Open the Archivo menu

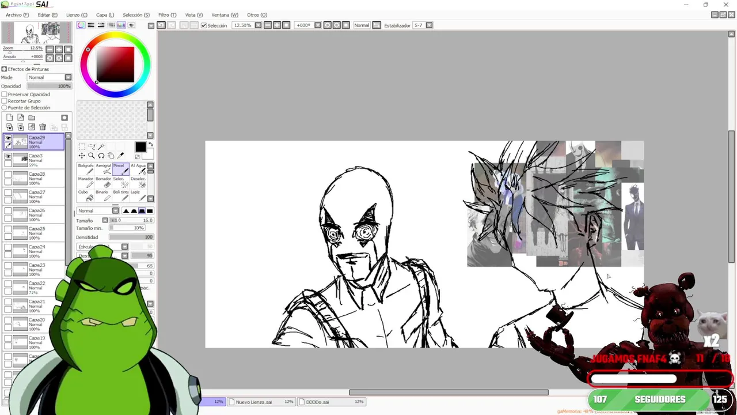pos(17,15)
